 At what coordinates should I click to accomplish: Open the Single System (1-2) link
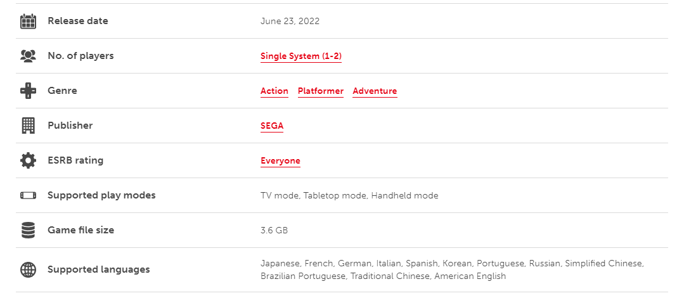coord(301,56)
